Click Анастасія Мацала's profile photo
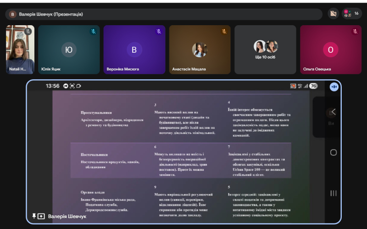367x229 pixels. pyautogui.click(x=200, y=49)
